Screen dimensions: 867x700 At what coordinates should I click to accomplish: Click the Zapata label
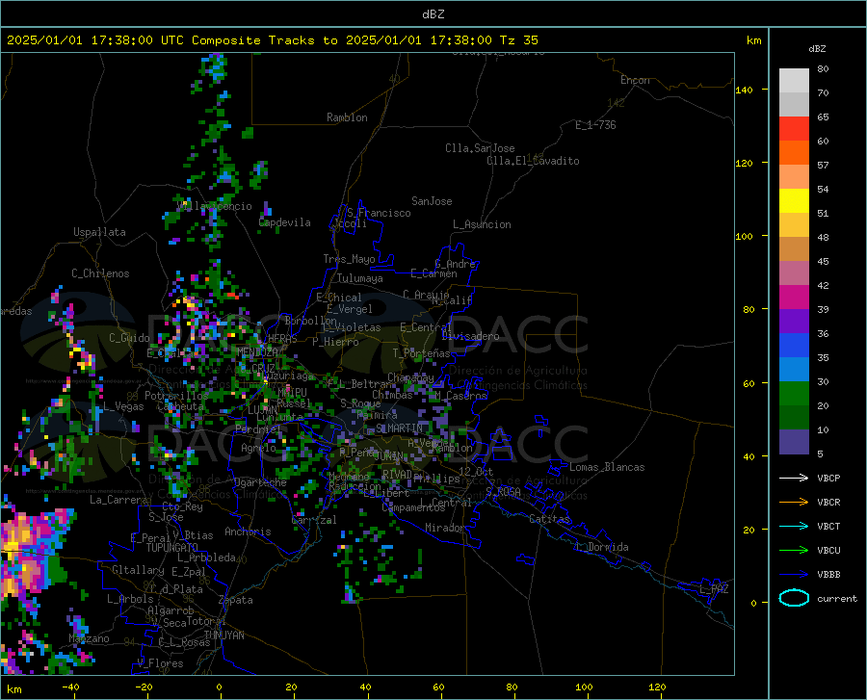click(236, 600)
